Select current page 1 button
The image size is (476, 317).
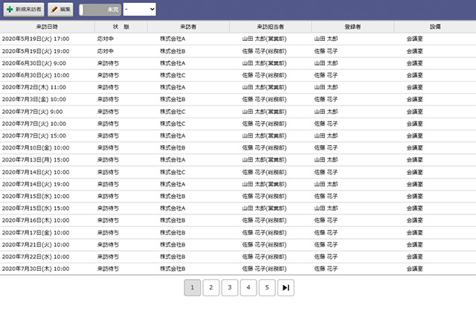click(192, 287)
